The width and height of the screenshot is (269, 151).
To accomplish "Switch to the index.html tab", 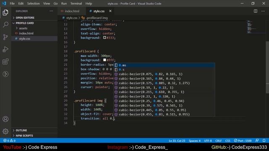I will pos(72,11).
